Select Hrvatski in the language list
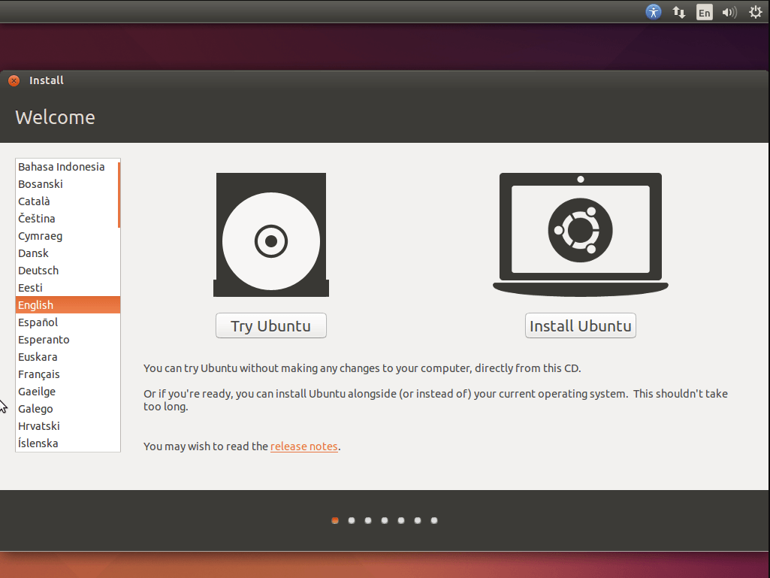The image size is (770, 578). click(66, 425)
